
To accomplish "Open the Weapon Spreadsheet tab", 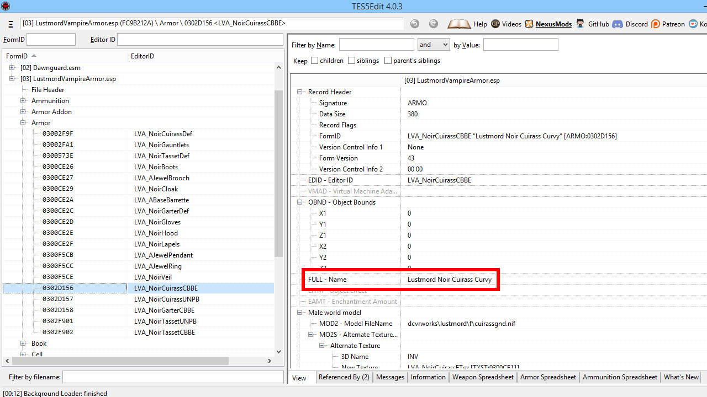I will pyautogui.click(x=483, y=377).
